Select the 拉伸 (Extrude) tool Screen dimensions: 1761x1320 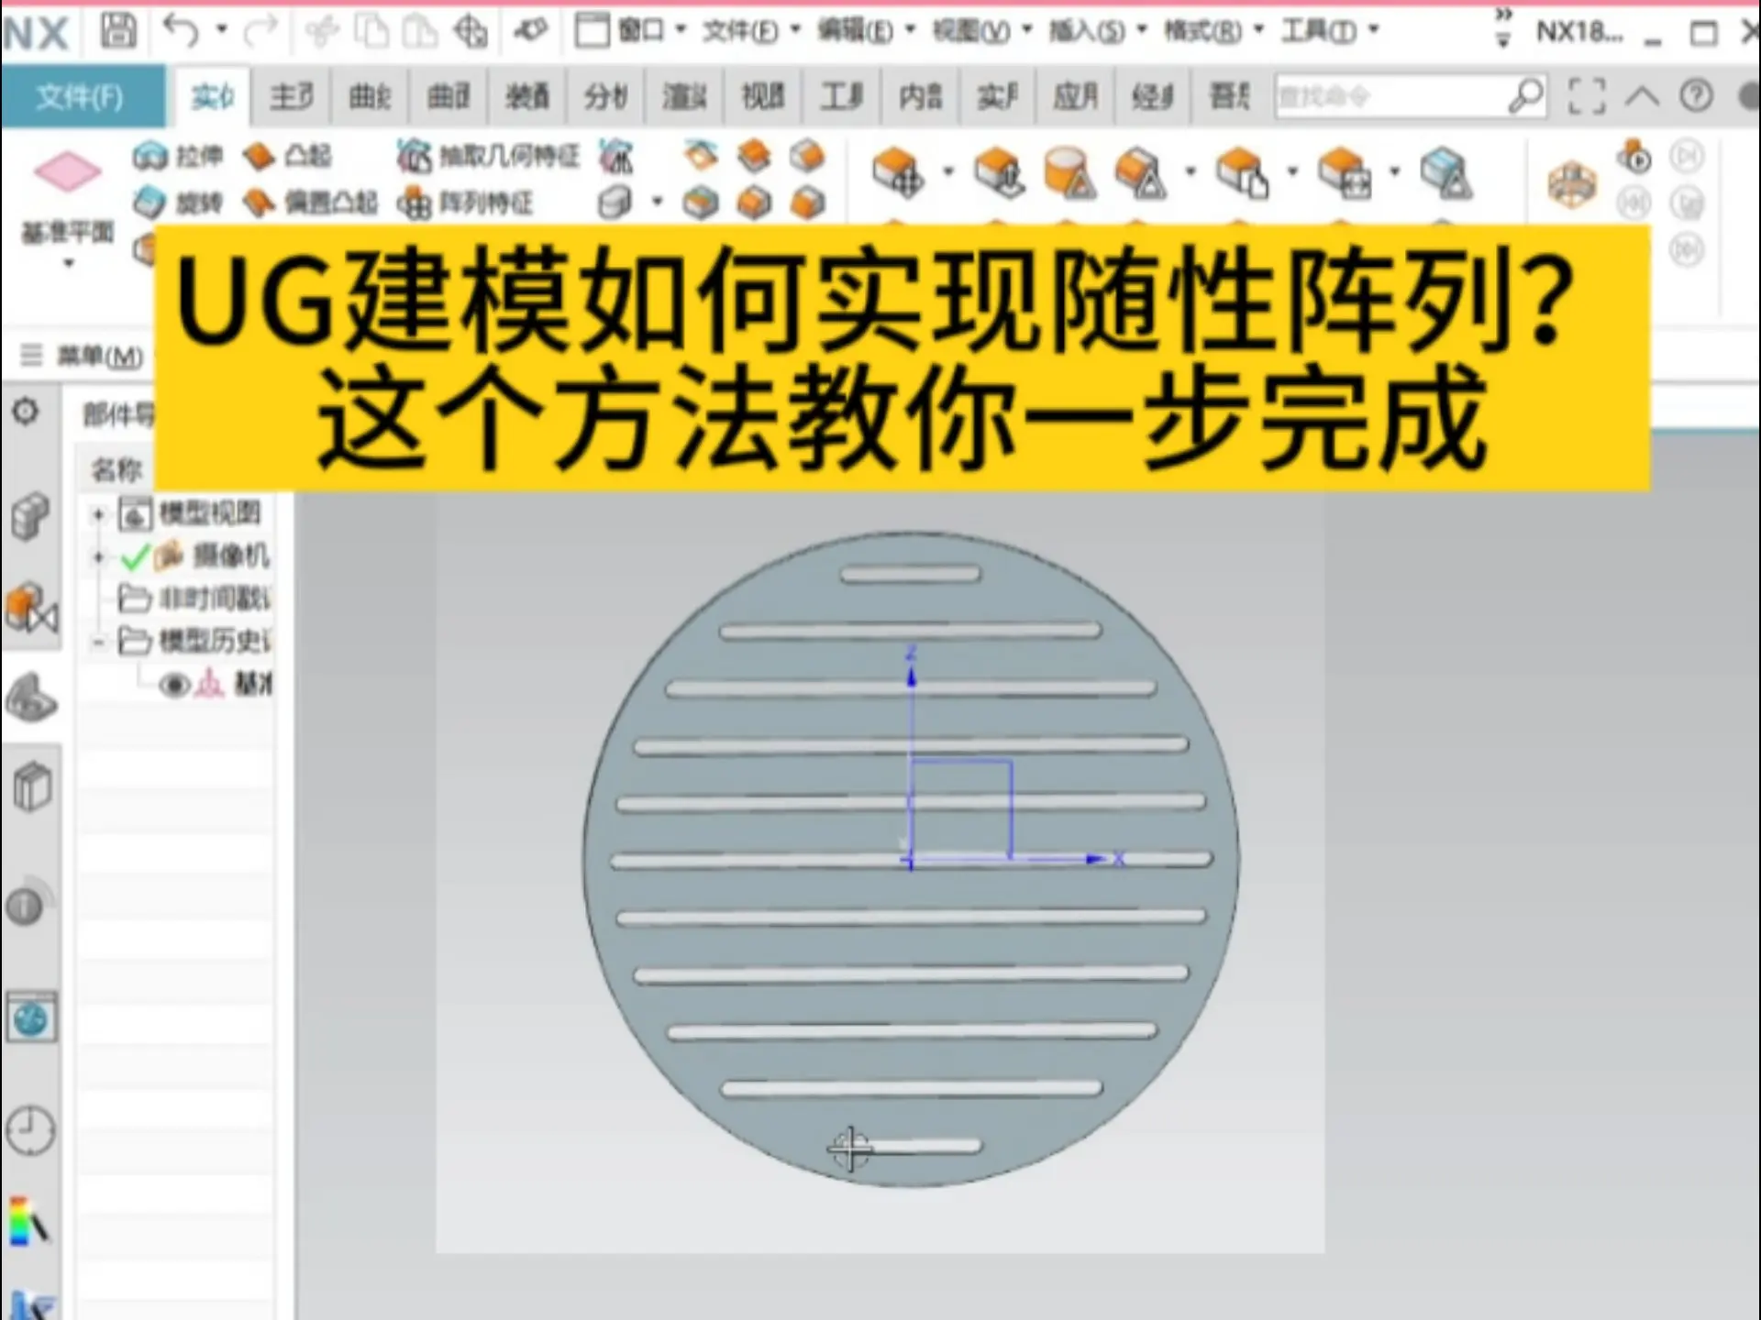point(180,157)
